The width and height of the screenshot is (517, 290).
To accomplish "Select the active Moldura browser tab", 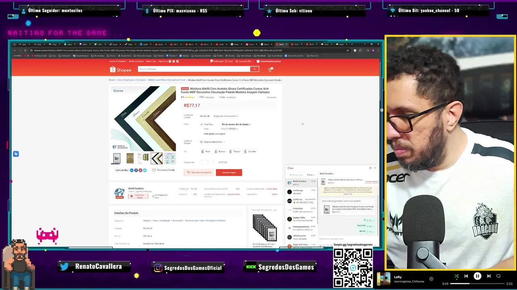I will [281, 44].
